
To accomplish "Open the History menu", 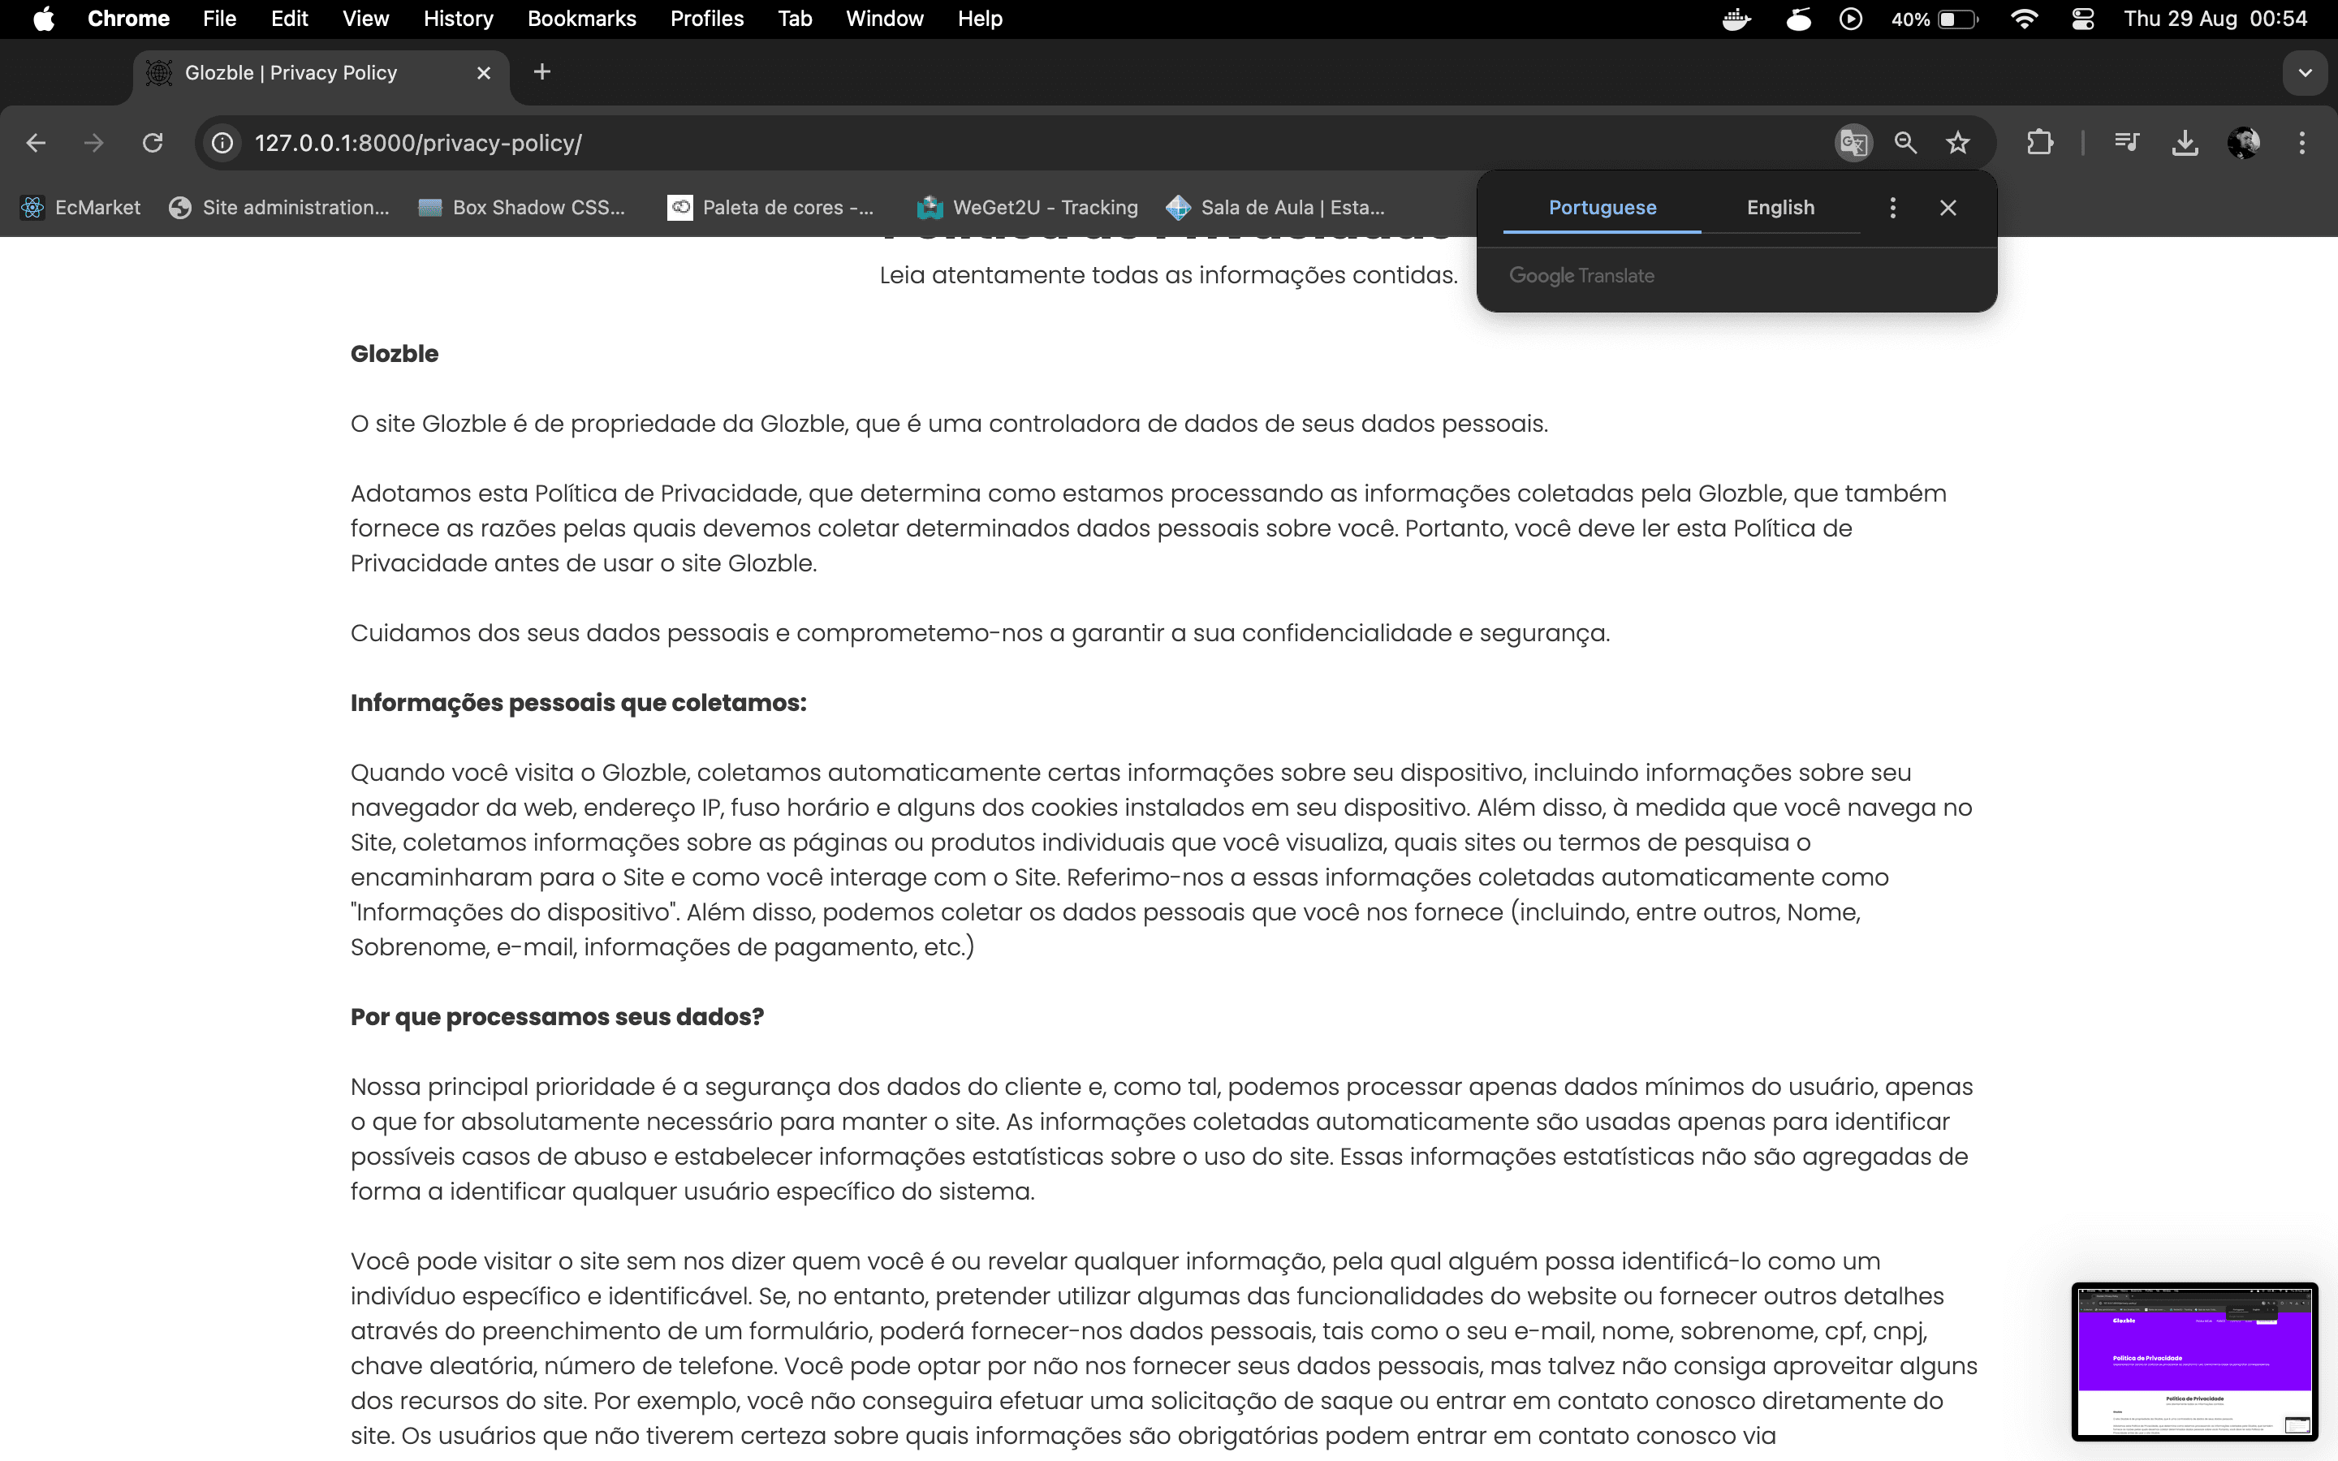I will (458, 19).
